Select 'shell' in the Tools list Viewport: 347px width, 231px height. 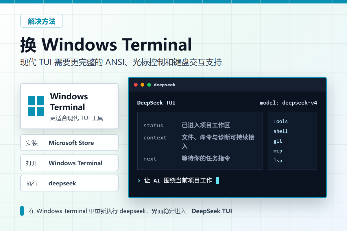coord(280,131)
